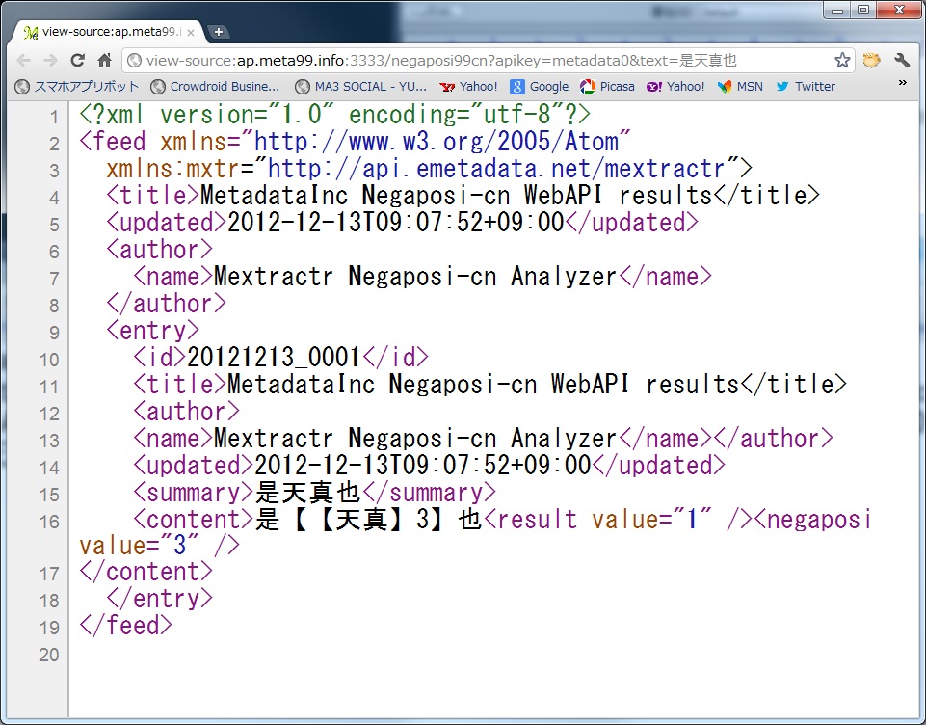926x725 pixels.
Task: Open the スマホアプリボット bookmark
Action: 77,86
